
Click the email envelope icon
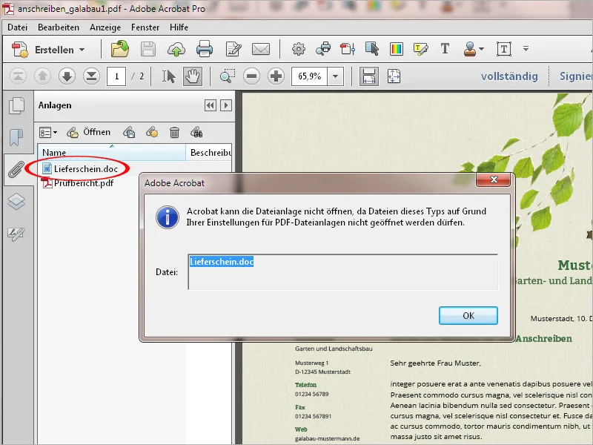[261, 49]
